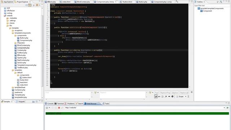Open TemplateComponent.php file
231x130 pixels.
pos(26,65)
